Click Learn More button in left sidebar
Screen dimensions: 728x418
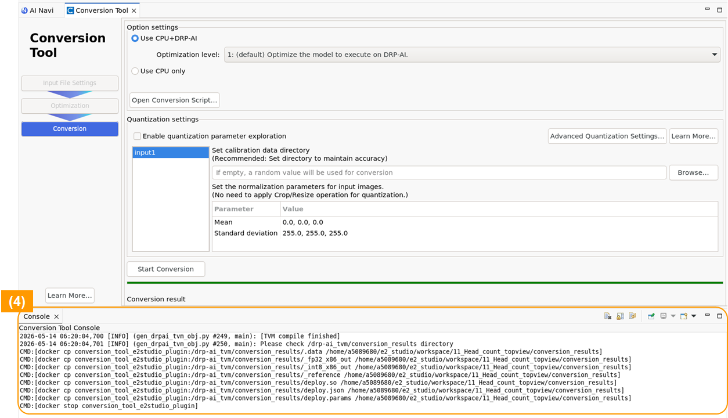(70, 296)
